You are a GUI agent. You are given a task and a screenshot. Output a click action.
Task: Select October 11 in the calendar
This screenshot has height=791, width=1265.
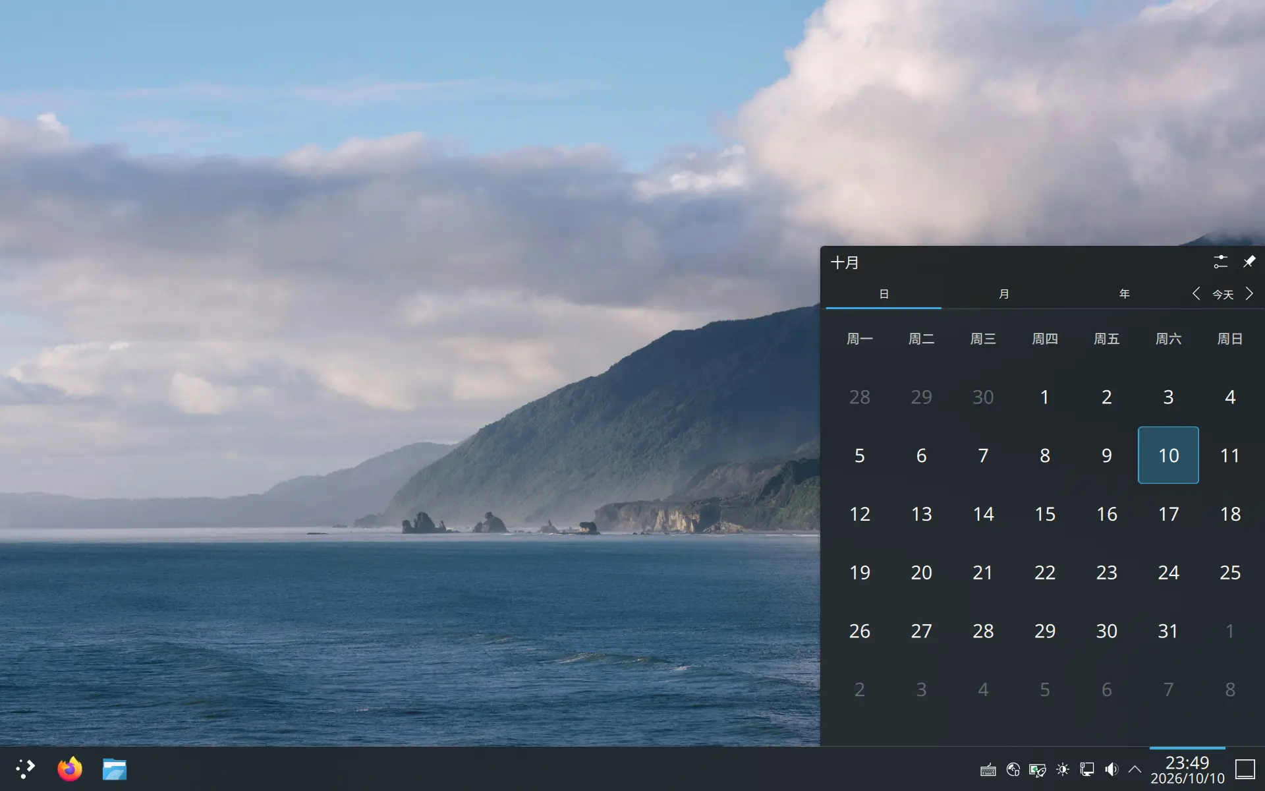pyautogui.click(x=1230, y=455)
